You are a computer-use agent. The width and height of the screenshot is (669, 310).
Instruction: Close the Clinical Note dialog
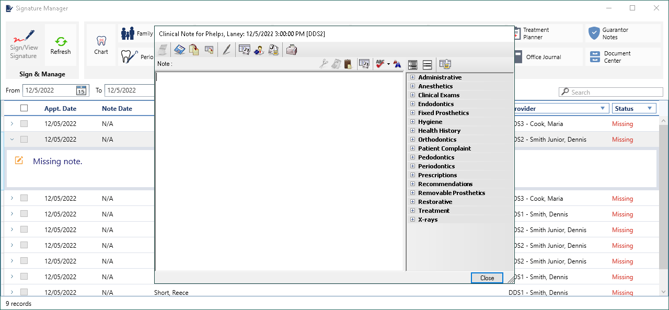(487, 278)
